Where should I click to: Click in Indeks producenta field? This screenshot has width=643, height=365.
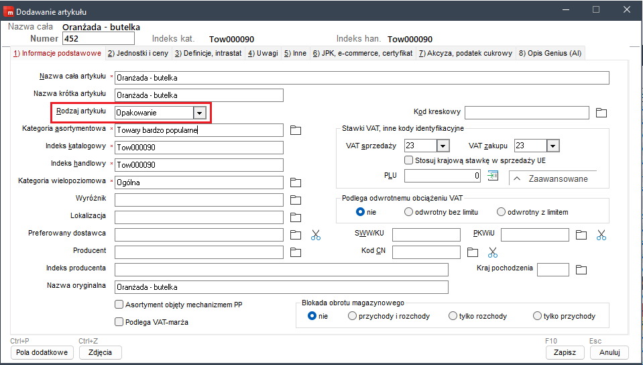click(x=281, y=270)
